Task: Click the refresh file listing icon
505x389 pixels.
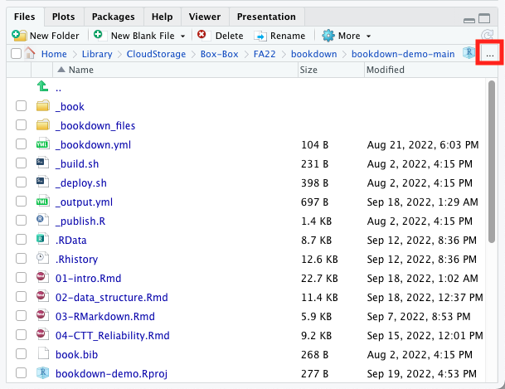Action: (486, 36)
